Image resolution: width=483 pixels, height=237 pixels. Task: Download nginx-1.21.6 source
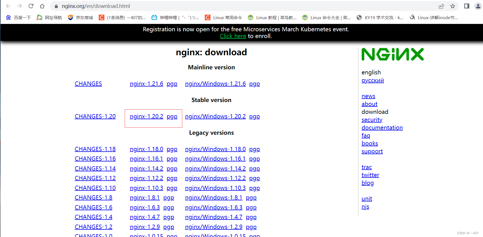coord(146,84)
